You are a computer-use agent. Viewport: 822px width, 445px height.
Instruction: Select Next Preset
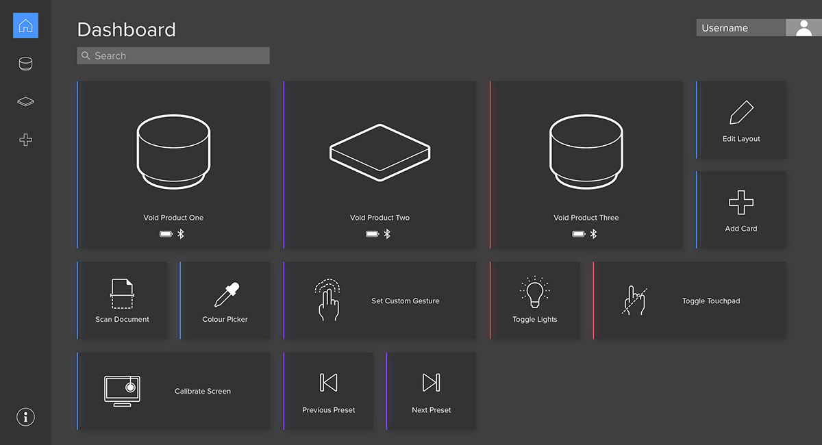pos(431,390)
